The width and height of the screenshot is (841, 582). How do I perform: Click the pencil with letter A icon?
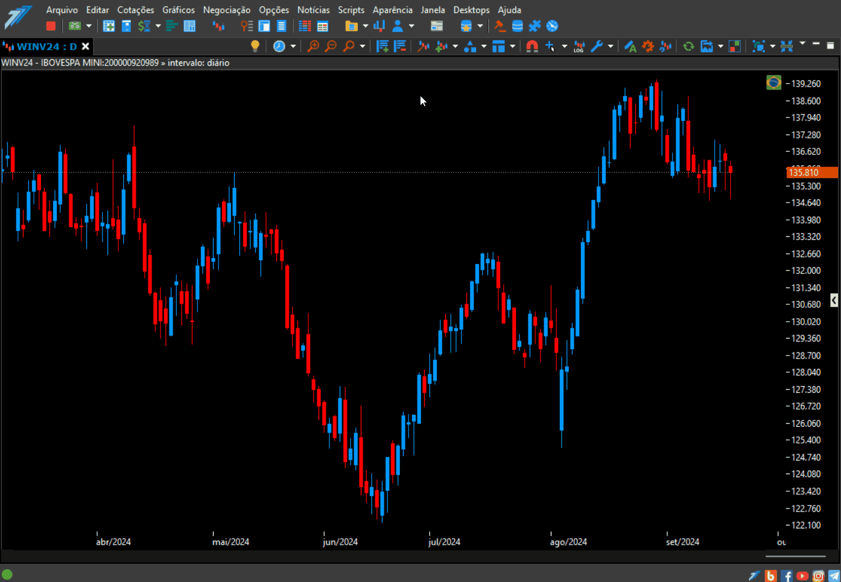coord(630,46)
